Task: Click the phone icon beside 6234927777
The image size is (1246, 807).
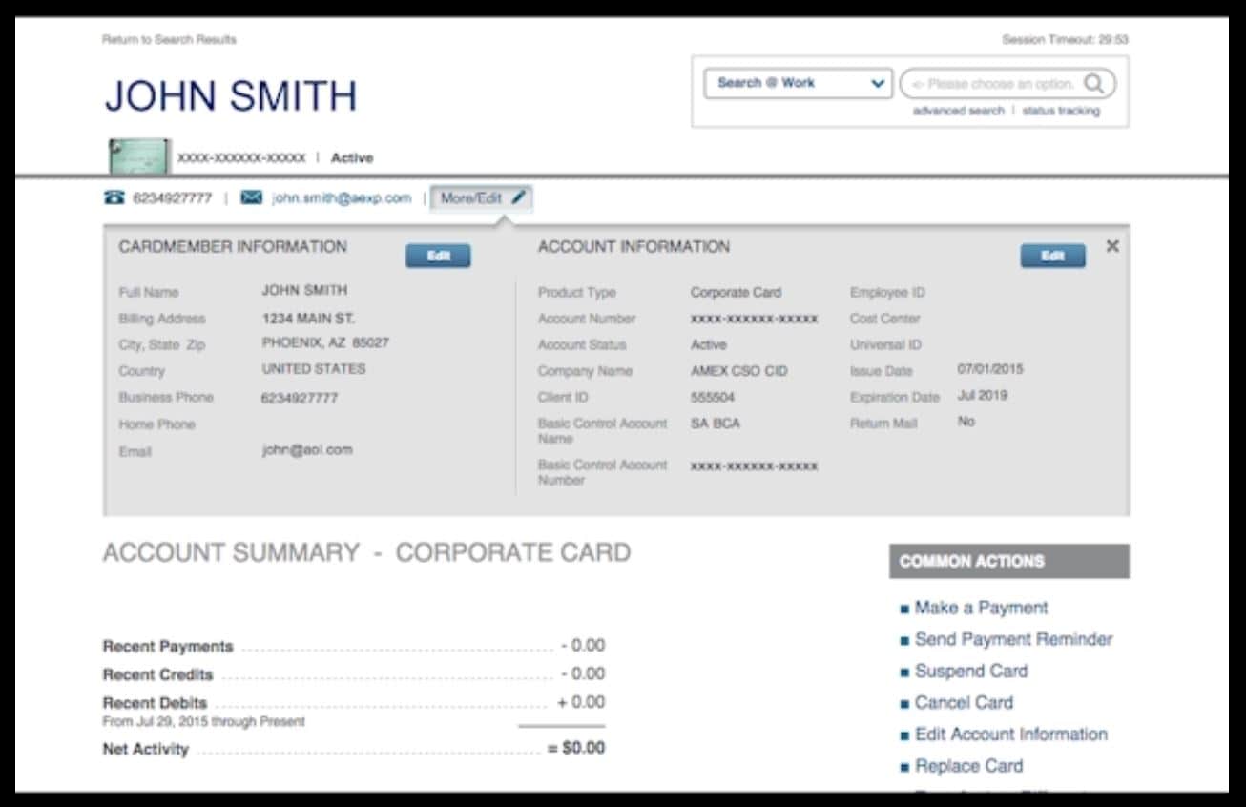Action: 113,198
